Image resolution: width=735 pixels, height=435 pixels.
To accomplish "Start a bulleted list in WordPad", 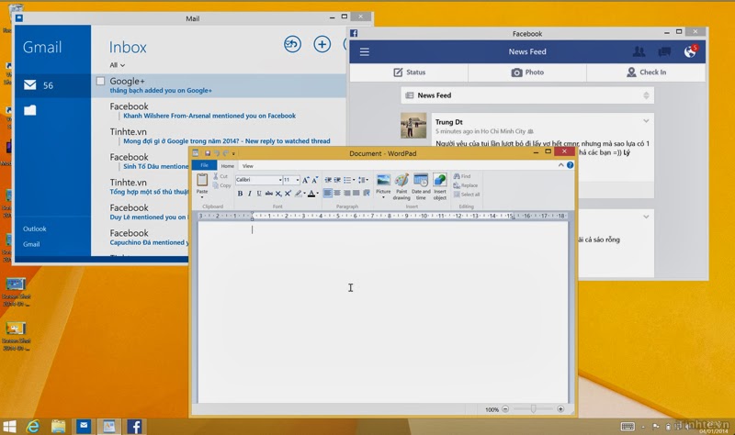I will coord(347,180).
